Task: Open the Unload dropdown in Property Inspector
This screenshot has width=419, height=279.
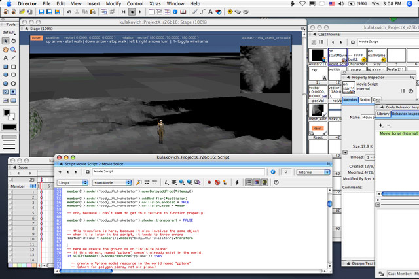Action: (x=370, y=157)
